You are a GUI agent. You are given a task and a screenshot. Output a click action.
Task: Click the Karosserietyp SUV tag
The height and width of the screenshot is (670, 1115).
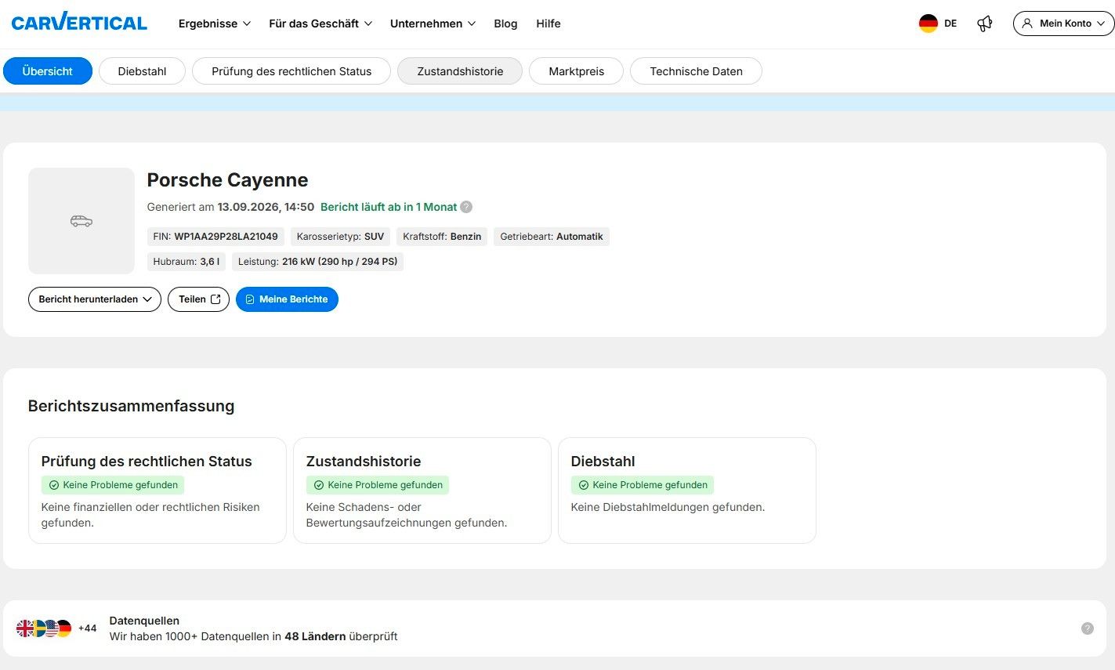(x=340, y=237)
